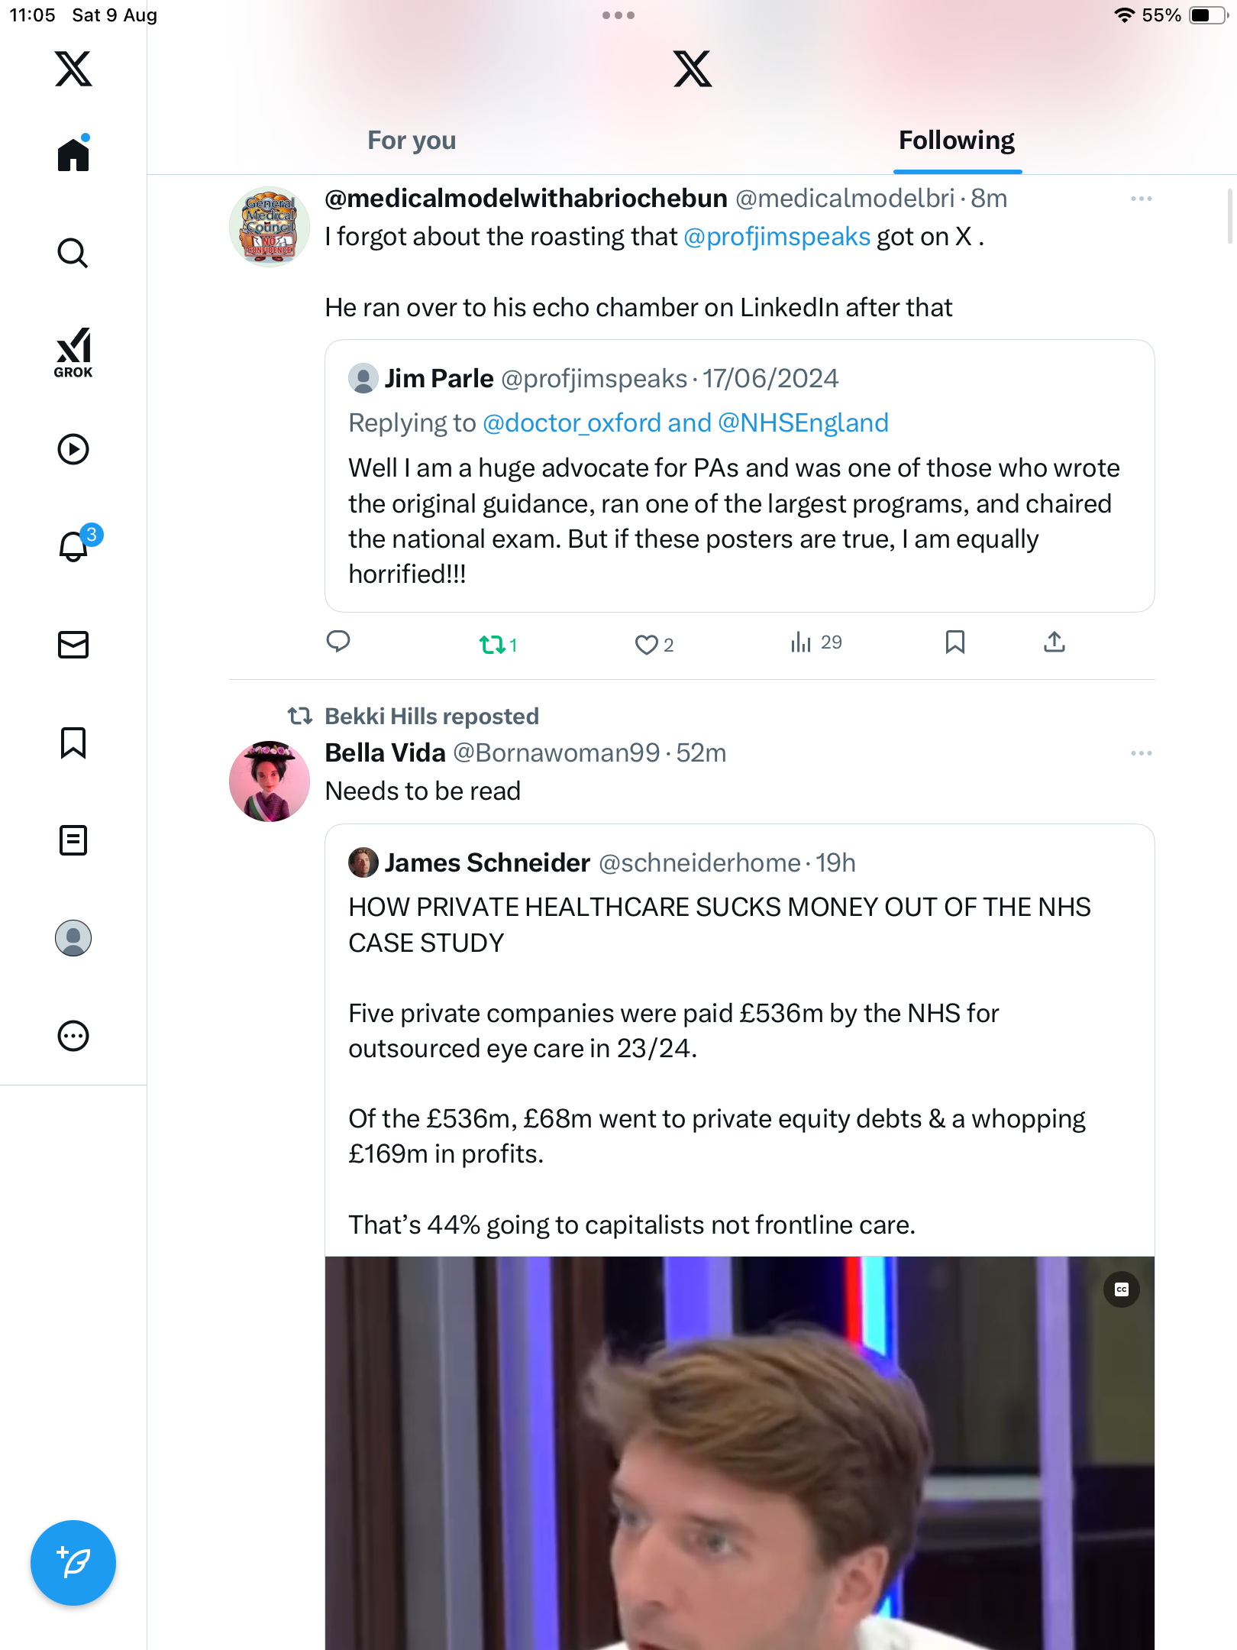Undo repost on the medicalmodelbri post
1237x1650 pixels.
coord(493,645)
